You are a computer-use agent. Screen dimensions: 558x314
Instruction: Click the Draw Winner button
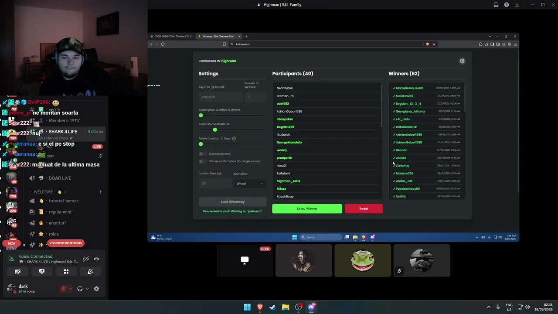coord(307,208)
